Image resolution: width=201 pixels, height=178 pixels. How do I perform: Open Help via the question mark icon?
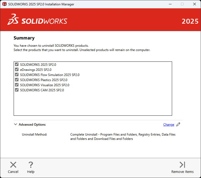[x=31, y=165]
